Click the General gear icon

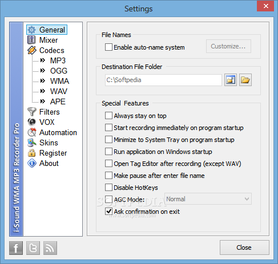31,30
